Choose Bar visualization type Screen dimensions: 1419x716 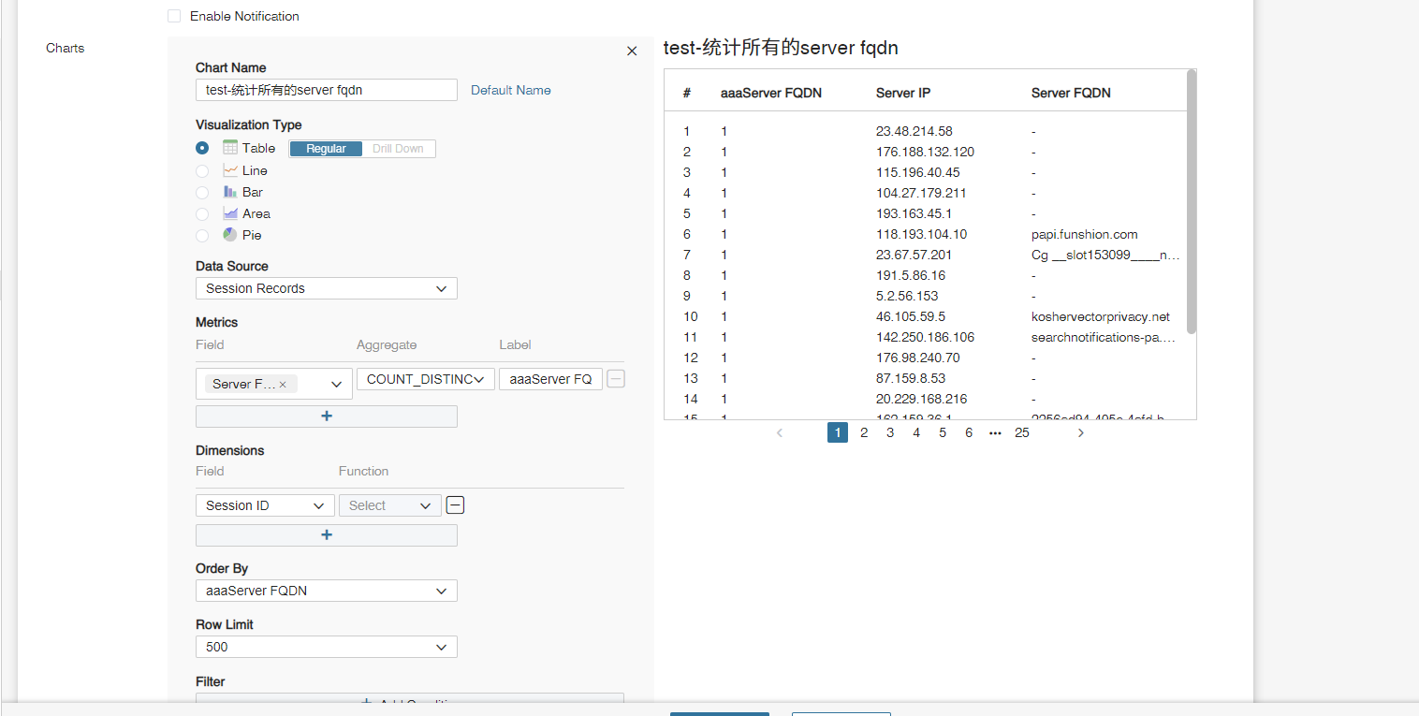(x=202, y=193)
